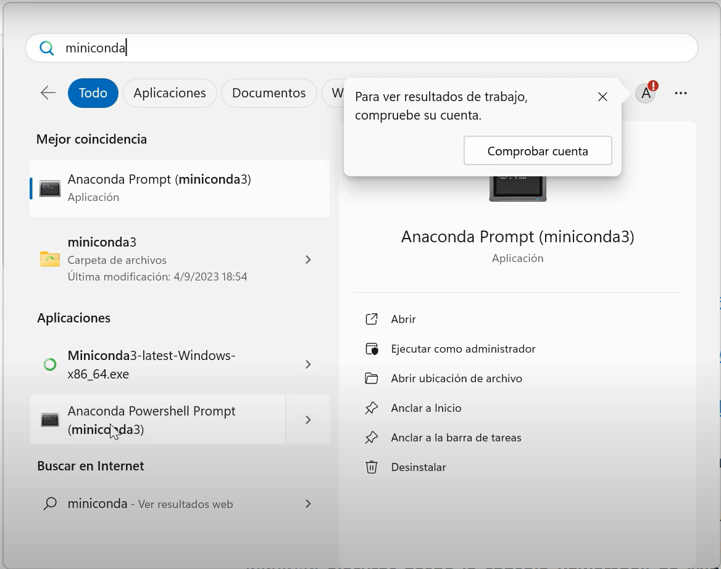Choose Anclar a Inicio
This screenshot has width=721, height=569.
coord(427,408)
